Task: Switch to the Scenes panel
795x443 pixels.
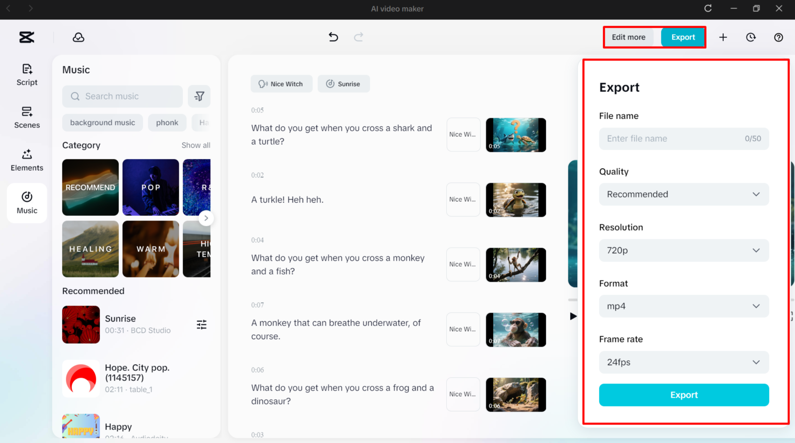Action: coord(27,117)
